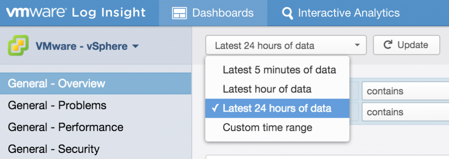This screenshot has height=159, width=449.
Task: Open the Interactive Analytics tab
Action: (x=341, y=13)
